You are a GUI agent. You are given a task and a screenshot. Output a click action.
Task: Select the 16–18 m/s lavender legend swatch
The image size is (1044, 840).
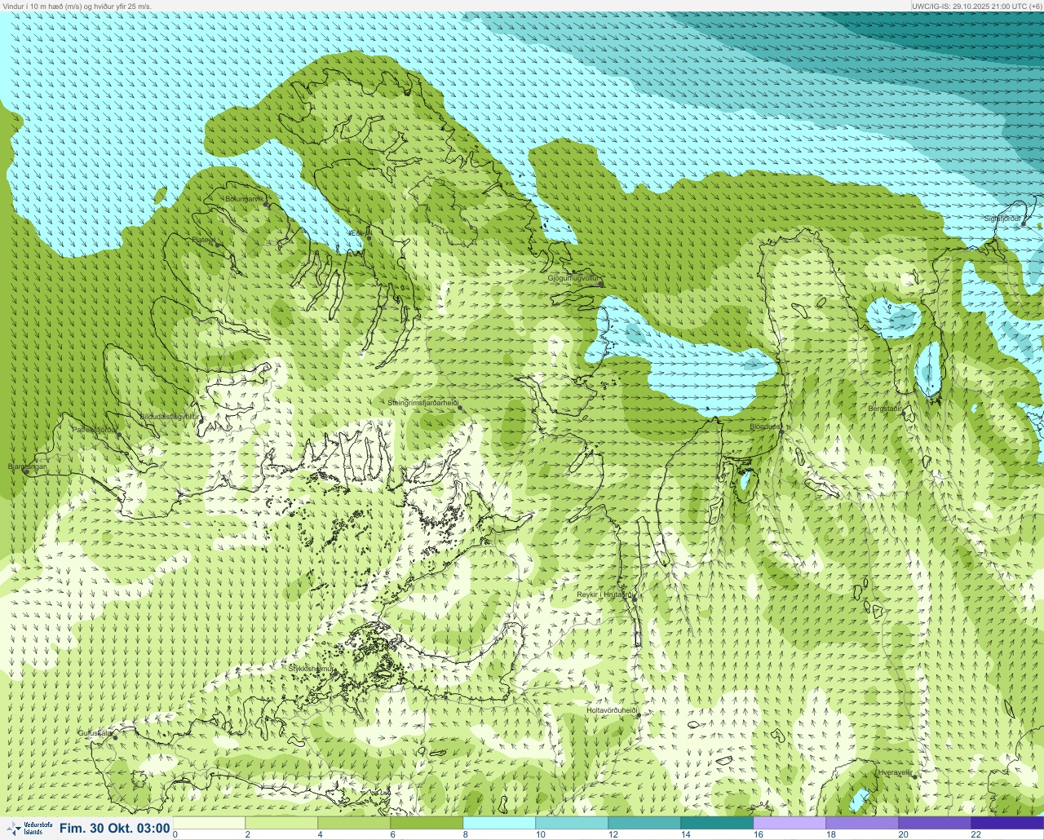(790, 823)
